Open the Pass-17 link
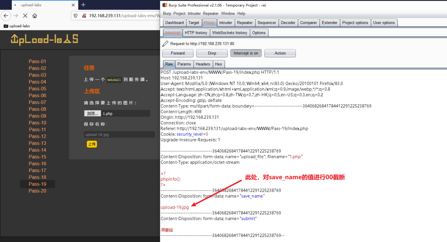Image resolution: width=447 pixels, height=242 pixels. [37, 170]
